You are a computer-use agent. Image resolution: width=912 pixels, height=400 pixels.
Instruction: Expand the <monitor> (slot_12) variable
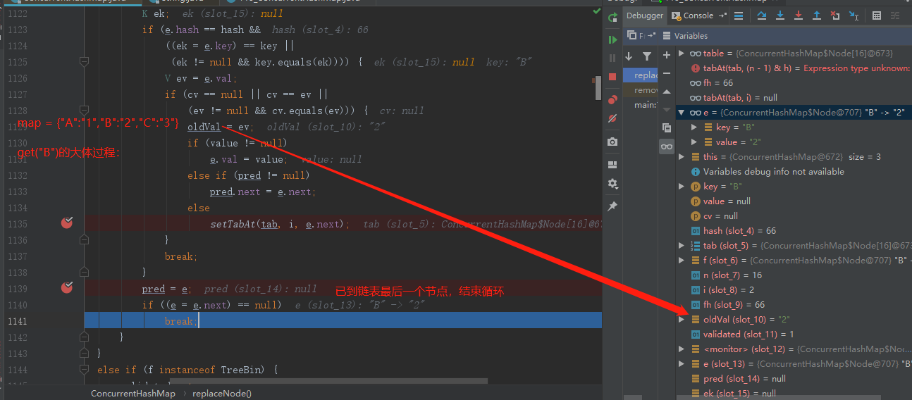pyautogui.click(x=682, y=349)
